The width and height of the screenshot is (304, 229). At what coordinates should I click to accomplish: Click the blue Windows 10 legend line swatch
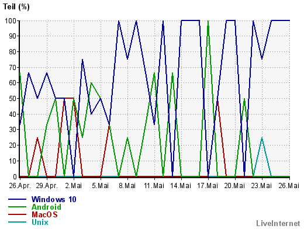pyautogui.click(x=17, y=199)
